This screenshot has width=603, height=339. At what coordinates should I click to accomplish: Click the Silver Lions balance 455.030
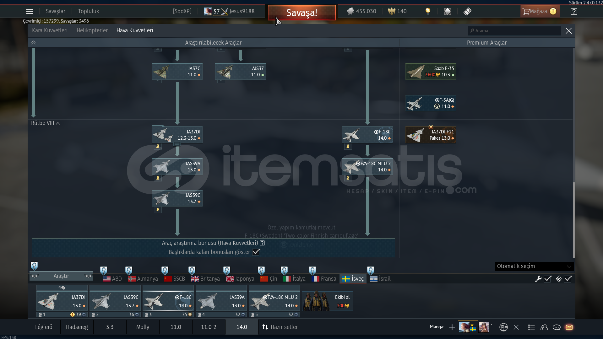click(361, 11)
